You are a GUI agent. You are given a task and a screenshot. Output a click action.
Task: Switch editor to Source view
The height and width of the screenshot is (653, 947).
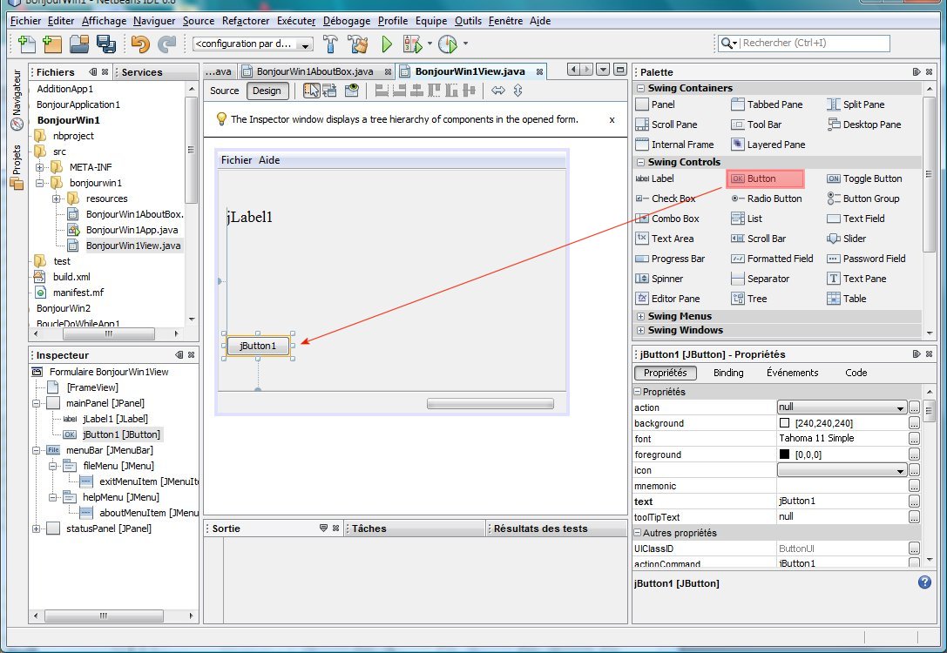point(225,91)
